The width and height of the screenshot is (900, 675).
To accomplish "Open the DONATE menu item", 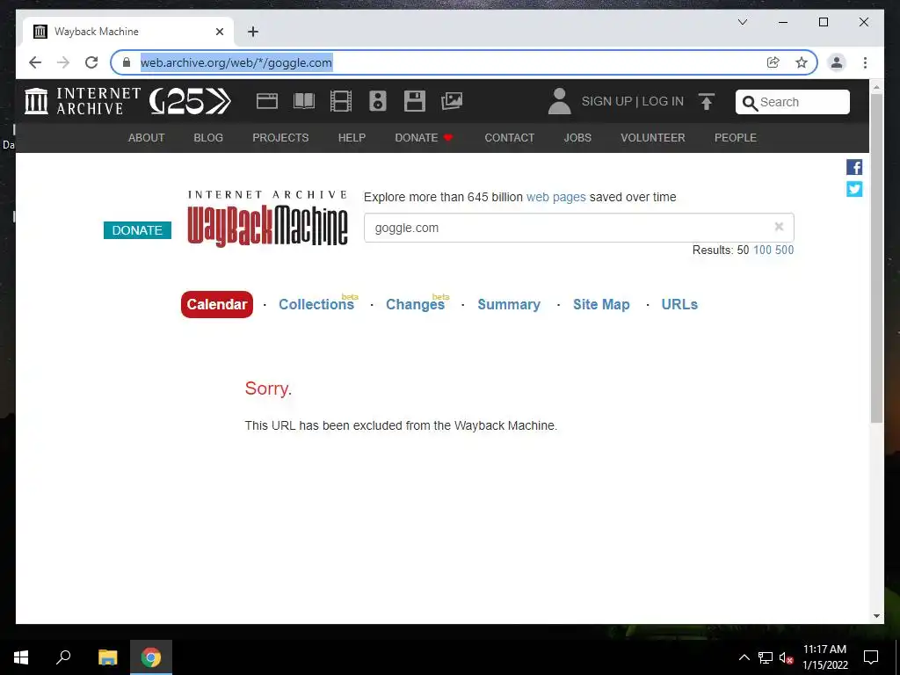I will click(424, 138).
